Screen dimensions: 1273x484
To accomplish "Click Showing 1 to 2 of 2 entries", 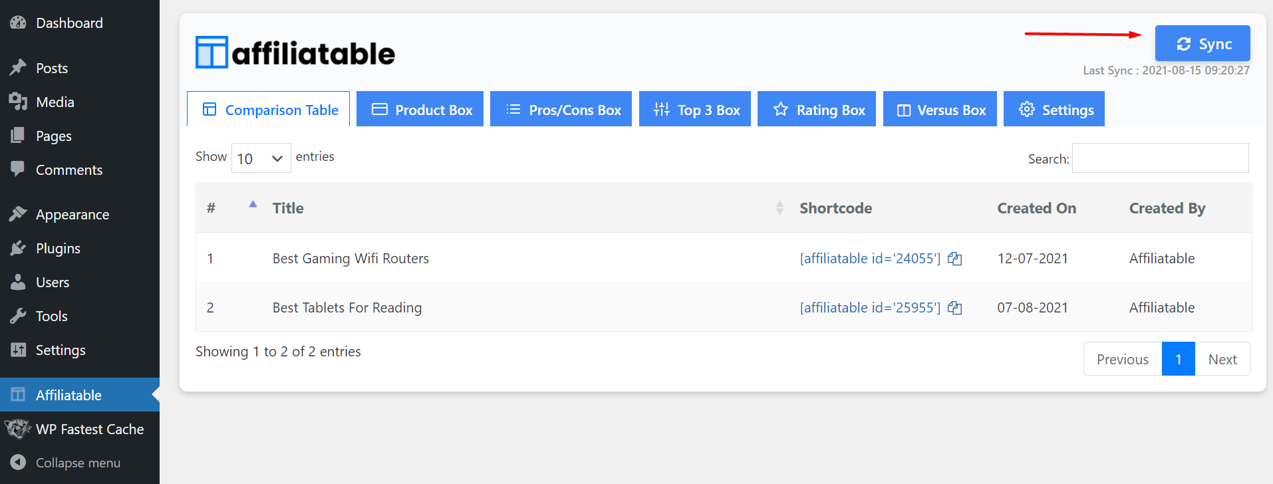I will click(278, 352).
